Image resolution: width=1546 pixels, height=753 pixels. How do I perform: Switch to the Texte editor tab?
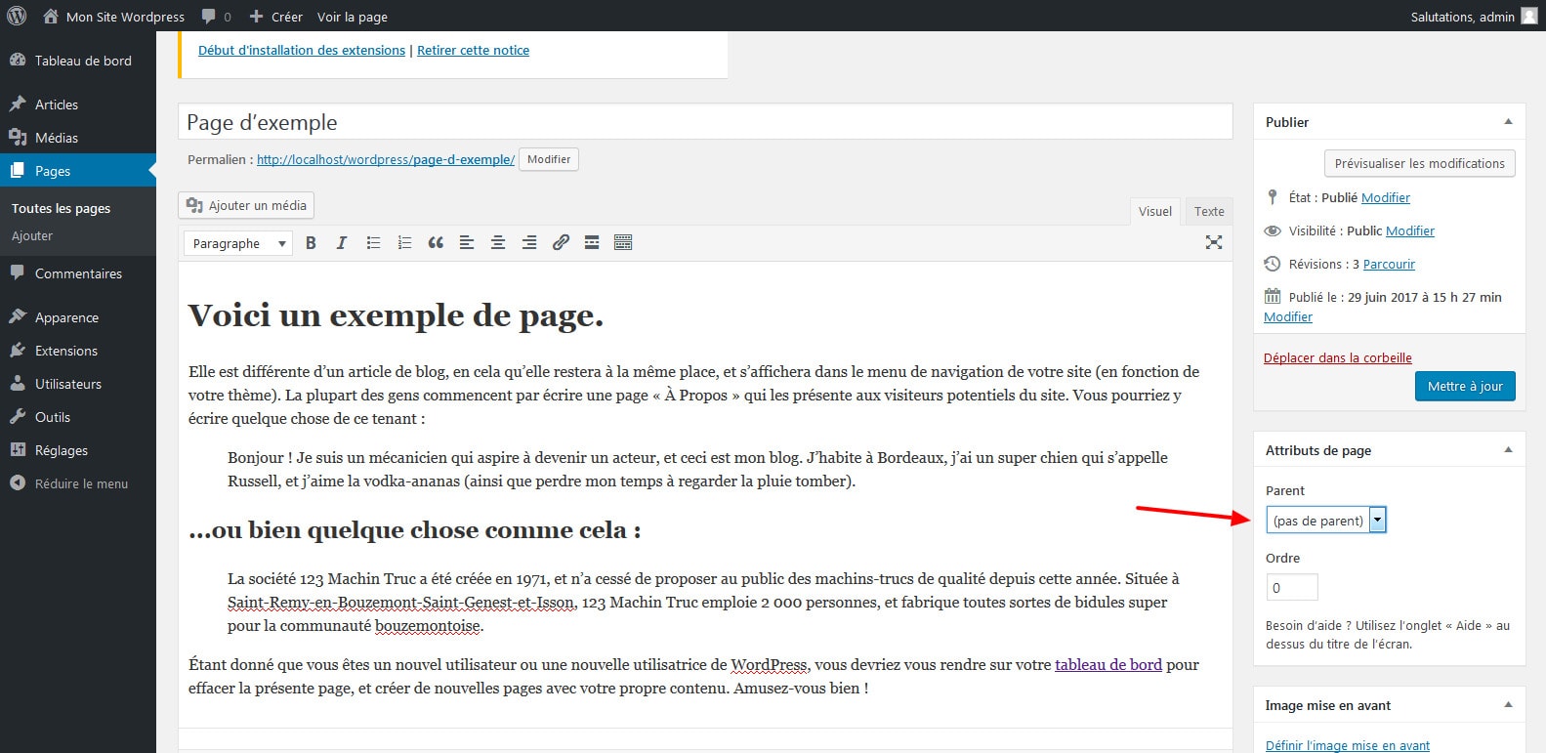(1209, 211)
